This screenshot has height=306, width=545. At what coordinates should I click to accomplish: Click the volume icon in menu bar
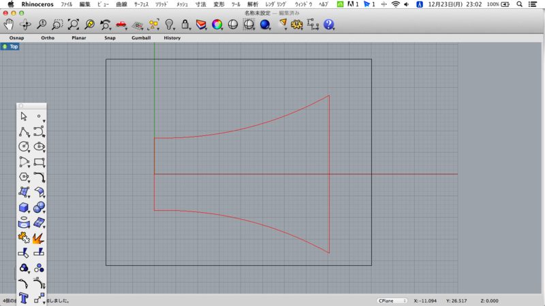[x=406, y=4]
